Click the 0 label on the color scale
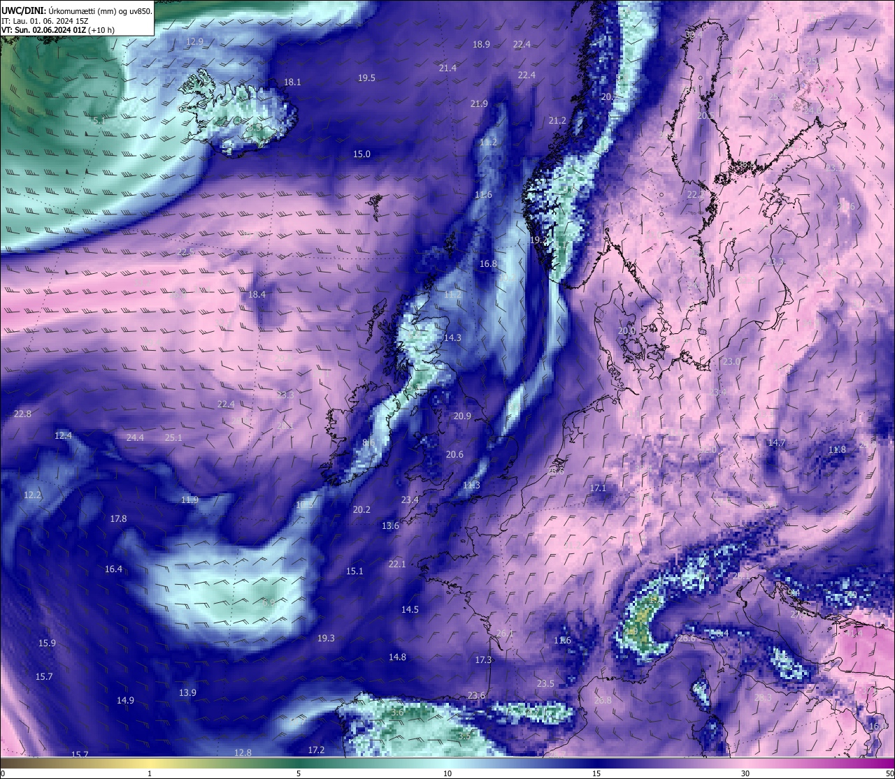This screenshot has height=779, width=895. click(2, 773)
